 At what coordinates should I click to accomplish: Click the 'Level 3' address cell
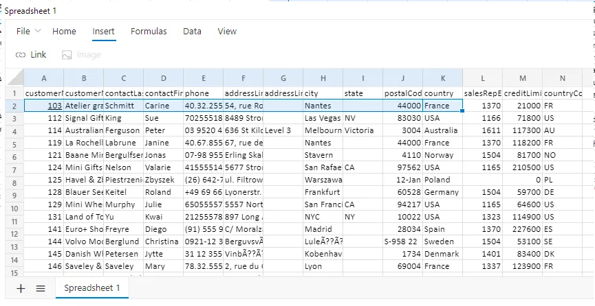click(283, 130)
